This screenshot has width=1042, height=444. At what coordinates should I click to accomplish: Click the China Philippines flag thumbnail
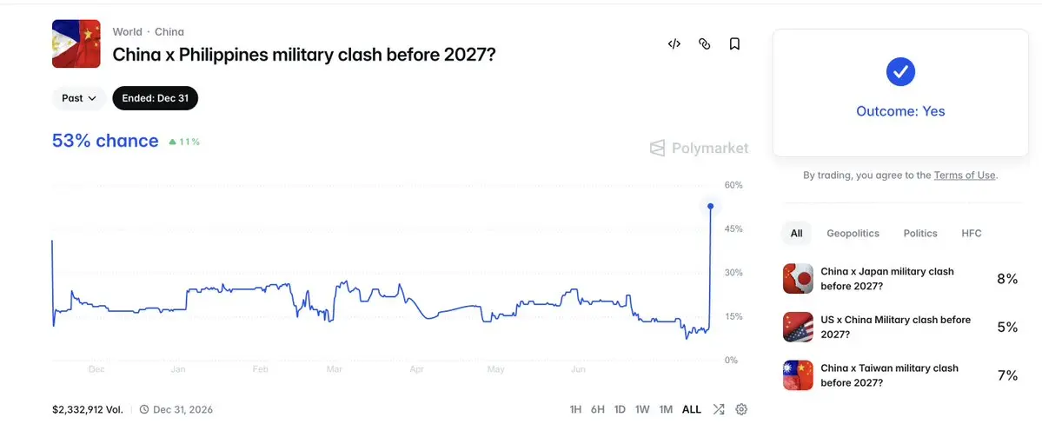[76, 43]
